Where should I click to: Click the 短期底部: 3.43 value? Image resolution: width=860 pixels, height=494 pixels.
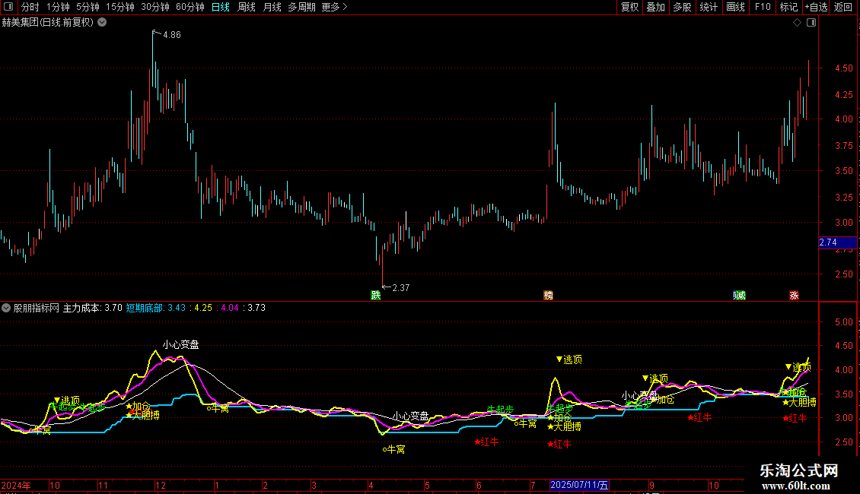(x=156, y=308)
